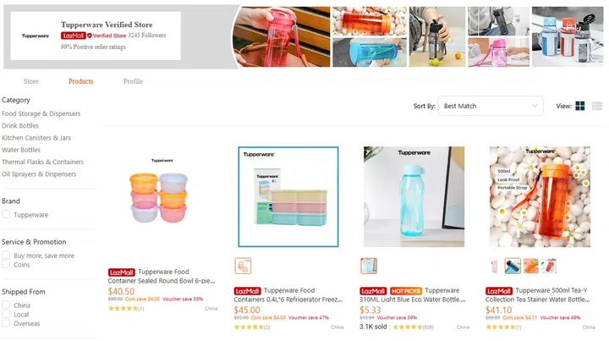The image size is (609, 341).
Task: Switch to grid view layout
Action: point(580,106)
